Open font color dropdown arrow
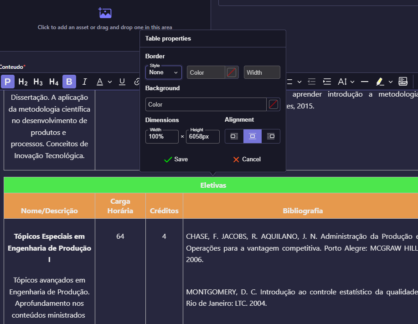 [x=110, y=82]
